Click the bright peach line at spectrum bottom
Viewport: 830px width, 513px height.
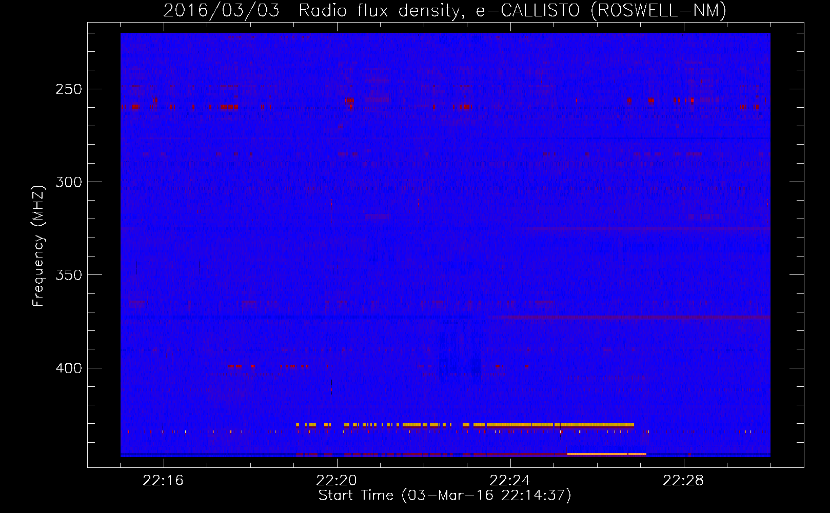pyautogui.click(x=606, y=454)
